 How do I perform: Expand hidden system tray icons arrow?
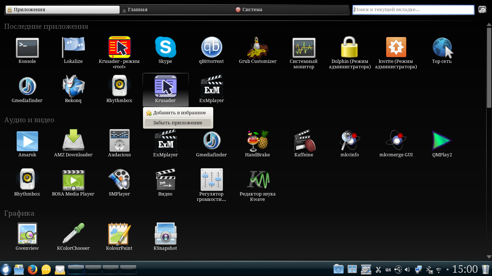(448, 270)
